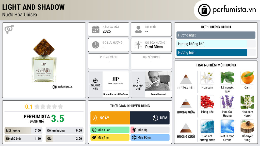The height and width of the screenshot is (146, 260).
Task: Click the person icon beside Độ tuổi
Action: [138, 29]
